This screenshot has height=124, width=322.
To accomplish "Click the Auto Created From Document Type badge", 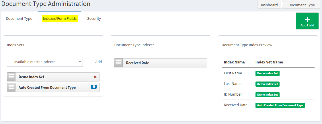I will click(280, 105).
